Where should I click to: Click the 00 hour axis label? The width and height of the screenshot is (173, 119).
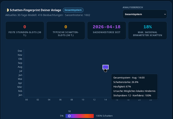(x=27, y=100)
